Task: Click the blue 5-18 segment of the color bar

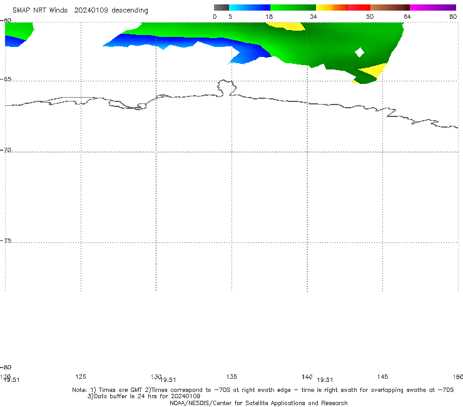Action: [x=250, y=8]
